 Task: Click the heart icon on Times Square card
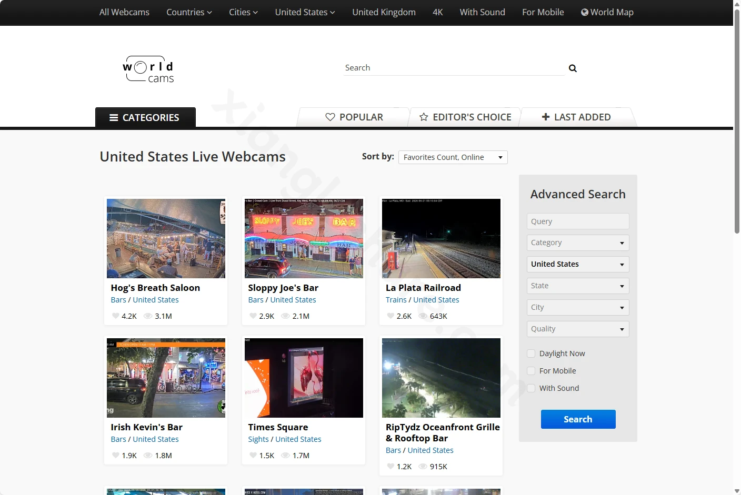point(253,456)
